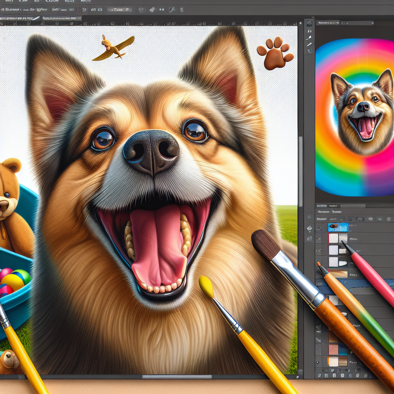Click the boxed value field in the options bar
Viewport: 394px width, 394px height.
pos(120,10)
